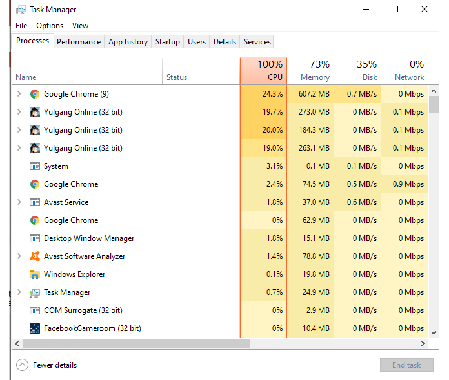The image size is (449, 380).
Task: Click the COM Surrogate process icon
Action: 35,310
